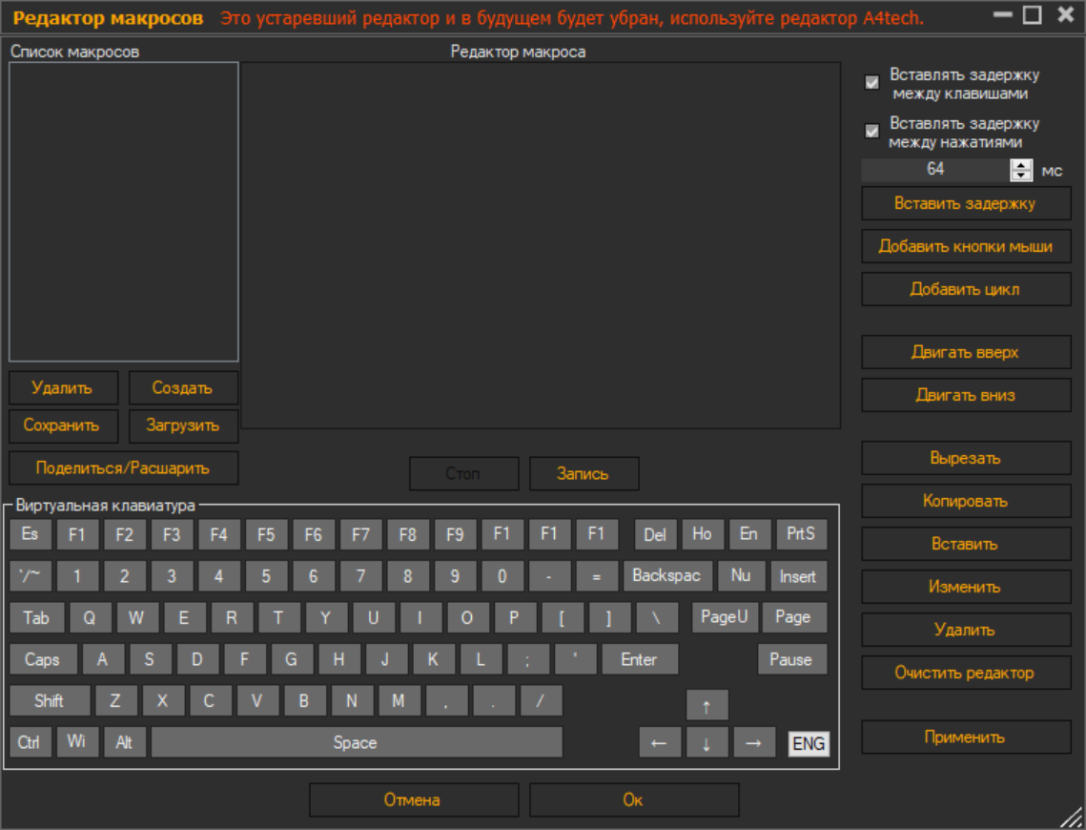Screen dimensions: 1086x830
Task: Click Поделиться/Расшарить button
Action: point(123,468)
